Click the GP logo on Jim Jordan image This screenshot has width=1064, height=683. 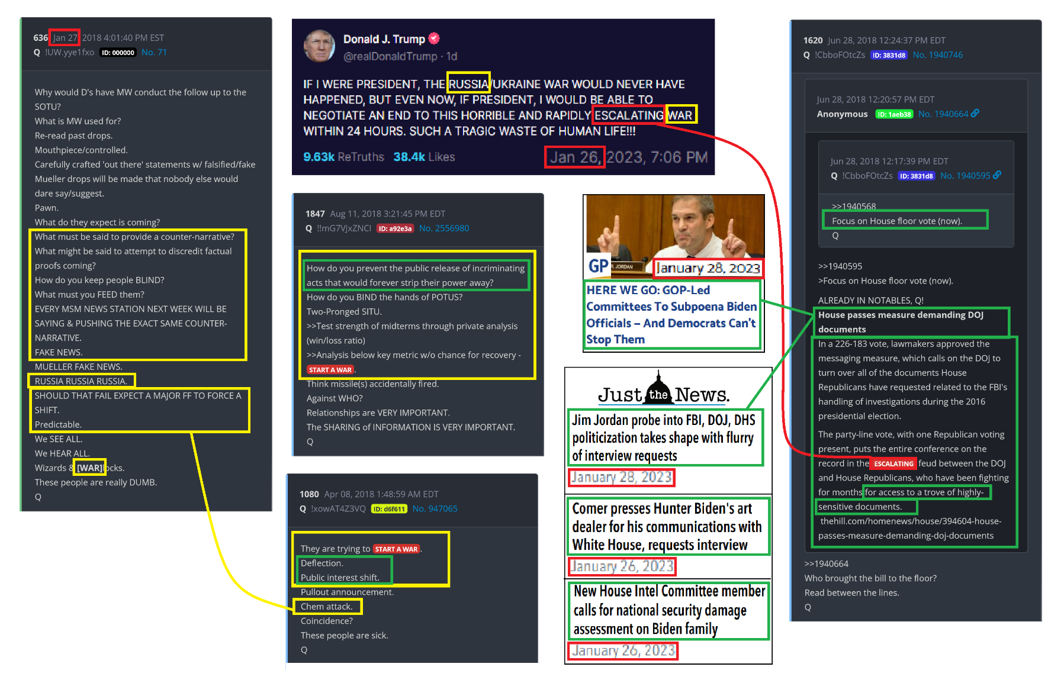click(x=598, y=266)
